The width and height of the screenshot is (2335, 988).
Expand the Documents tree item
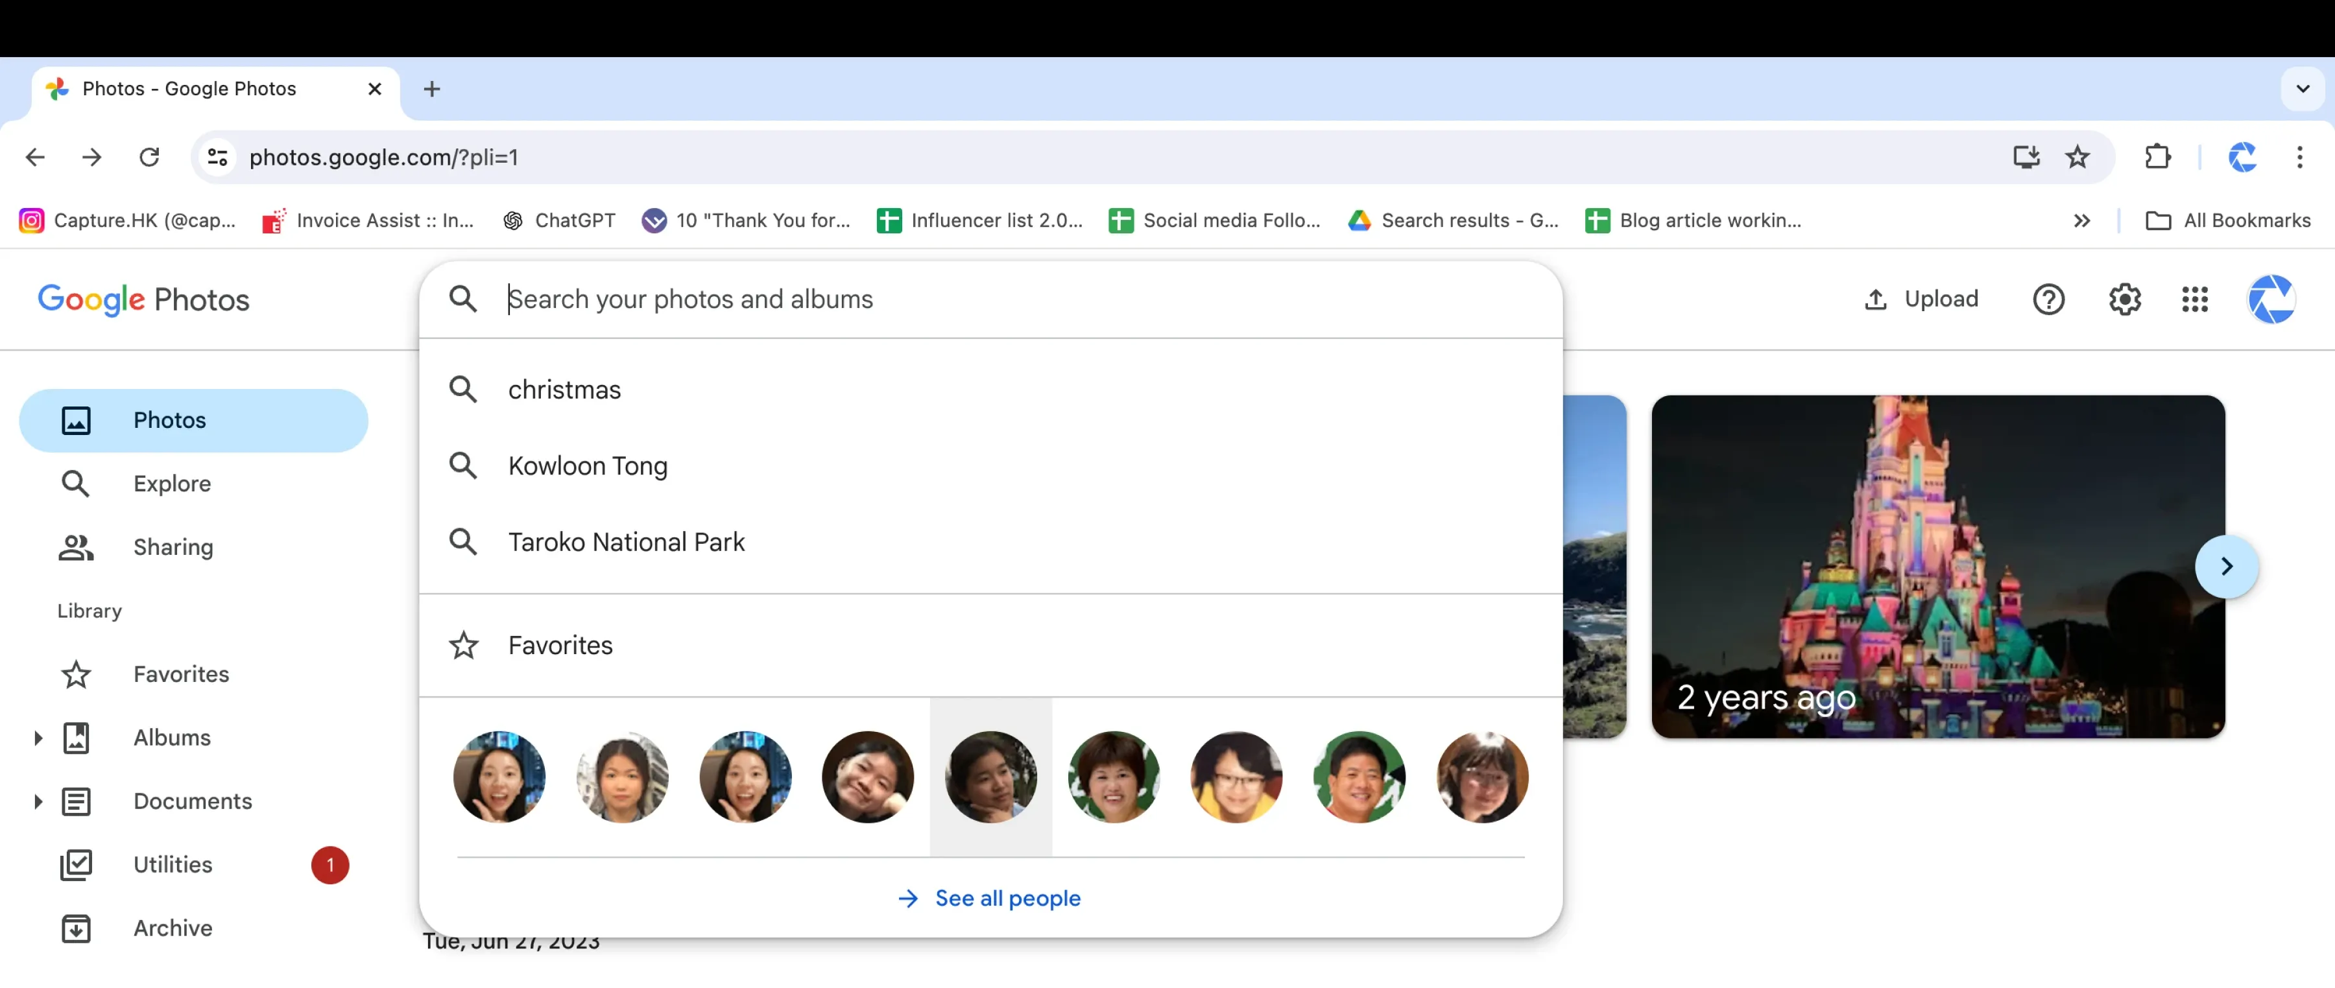coord(38,801)
